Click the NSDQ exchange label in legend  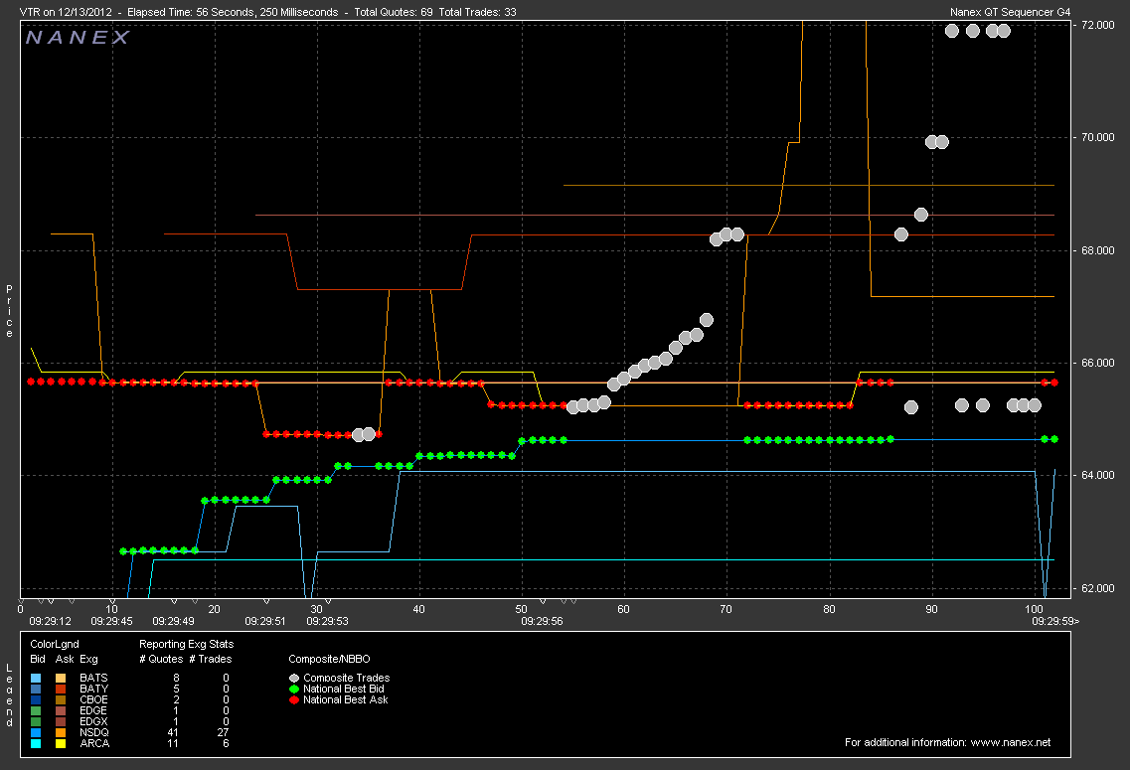point(92,732)
